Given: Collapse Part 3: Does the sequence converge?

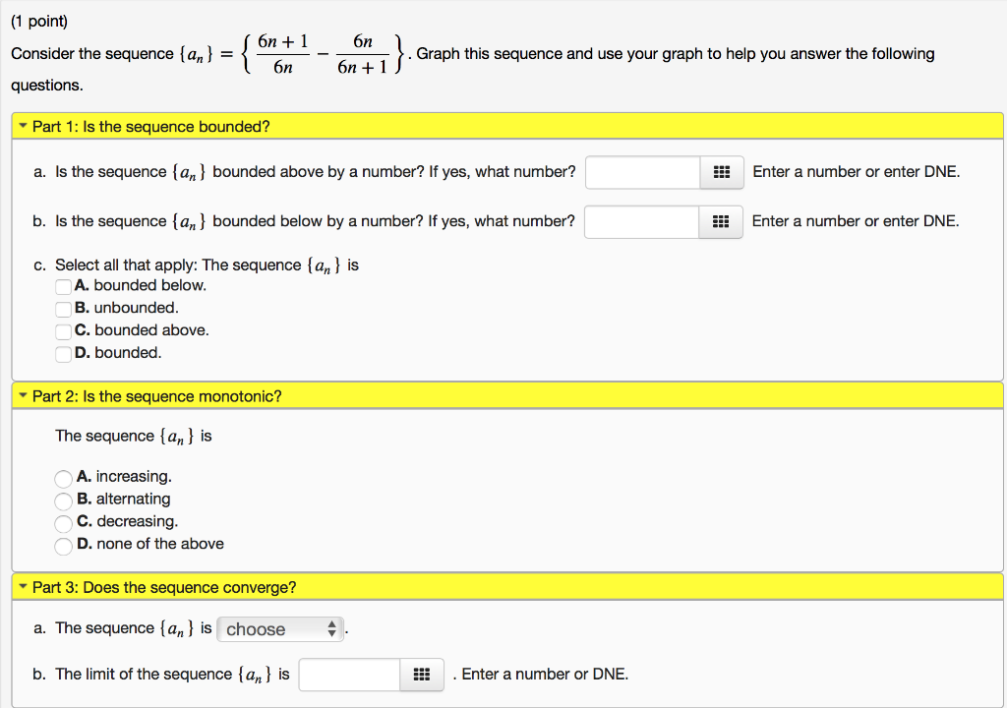Looking at the screenshot, I should [x=507, y=587].
